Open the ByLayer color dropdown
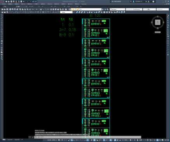The image size is (170, 142). click(117, 9)
